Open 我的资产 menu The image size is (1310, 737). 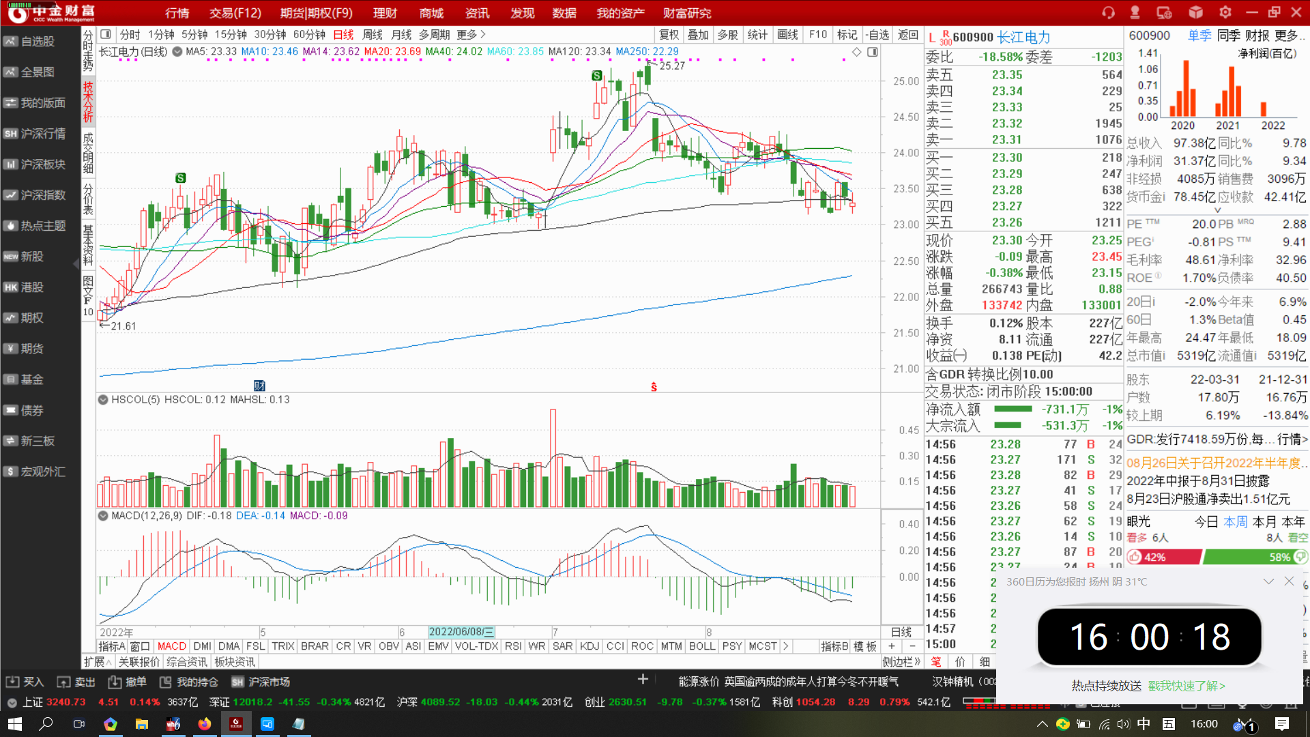coord(620,13)
